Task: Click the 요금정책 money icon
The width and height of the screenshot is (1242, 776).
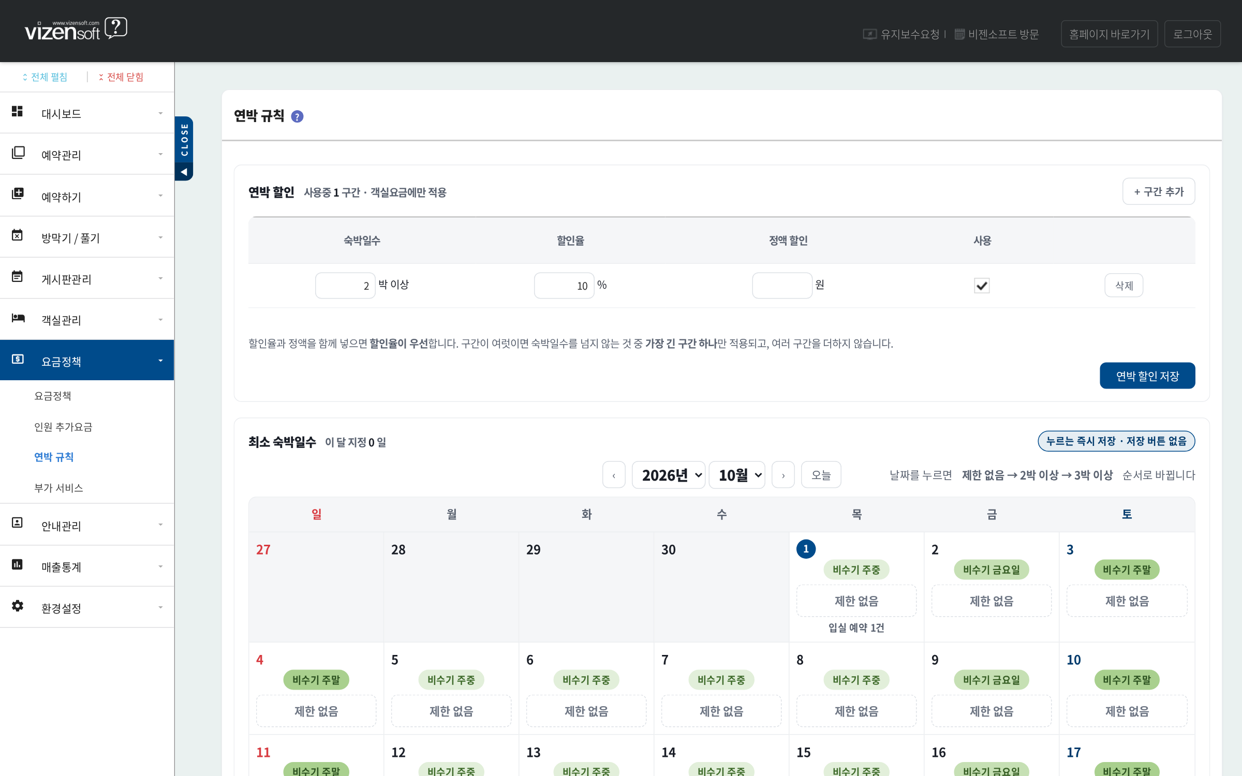Action: pos(18,359)
